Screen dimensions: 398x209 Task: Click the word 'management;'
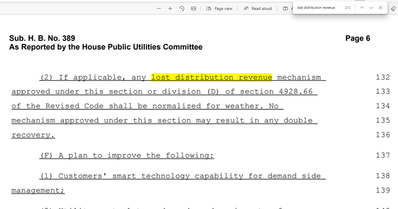(38, 190)
